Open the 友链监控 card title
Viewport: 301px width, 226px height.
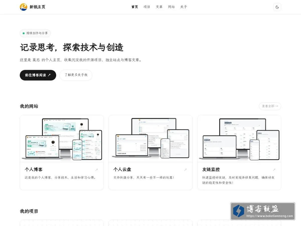pos(211,169)
